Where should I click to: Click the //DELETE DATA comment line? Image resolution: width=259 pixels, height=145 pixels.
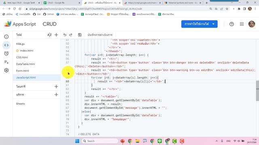pyautogui.click(x=89, y=134)
